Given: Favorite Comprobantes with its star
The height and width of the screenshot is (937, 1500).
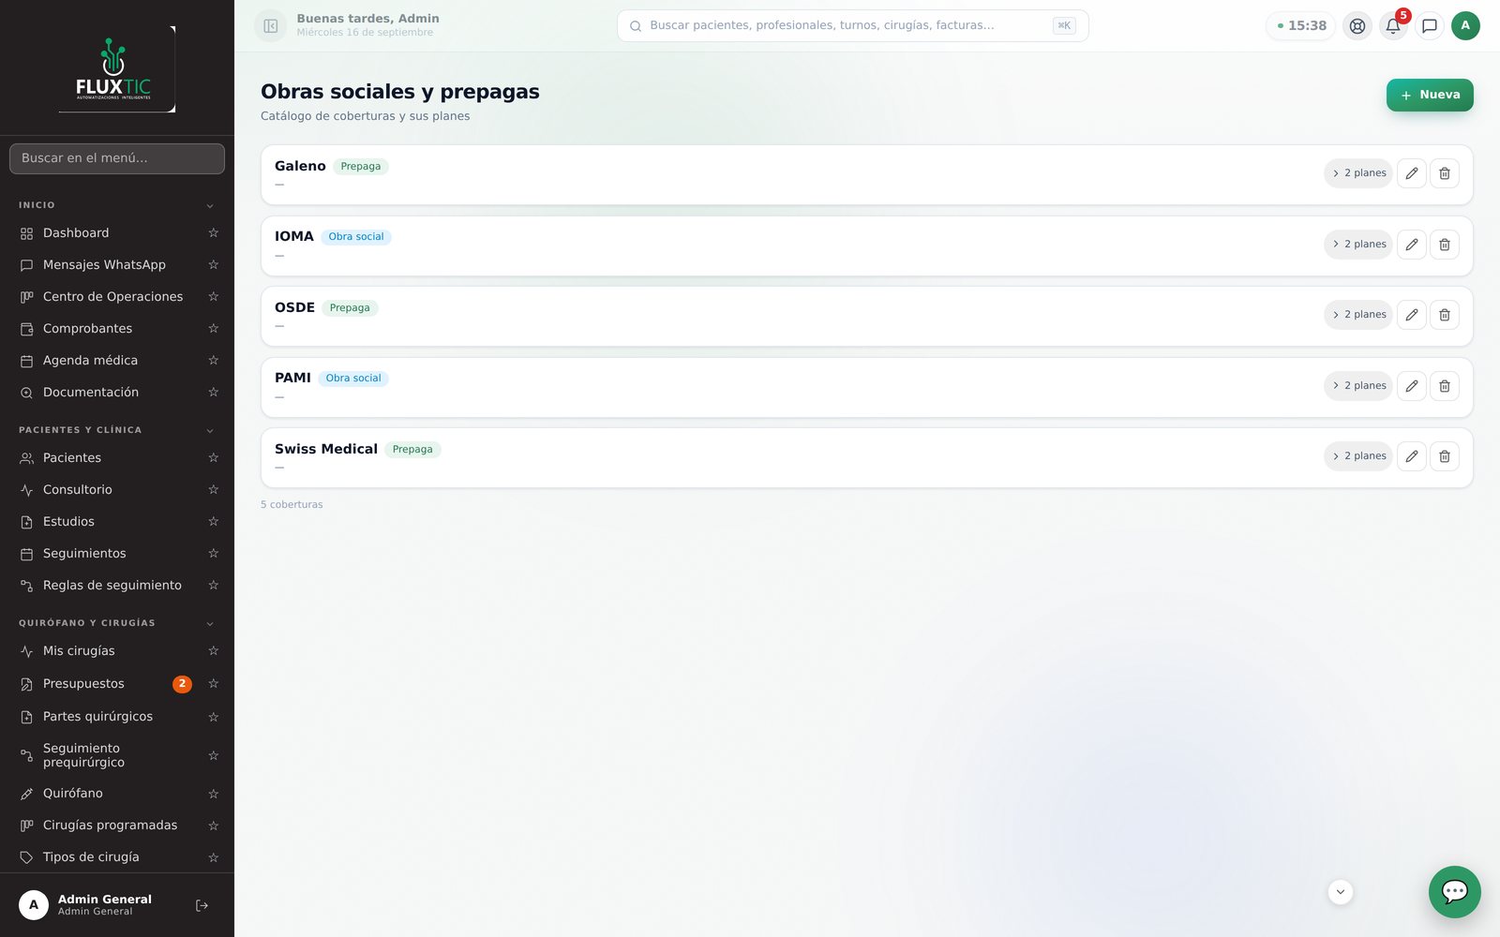Looking at the screenshot, I should pos(213,329).
